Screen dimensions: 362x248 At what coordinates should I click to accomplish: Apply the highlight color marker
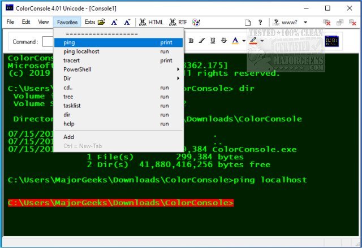pyautogui.click(x=253, y=41)
